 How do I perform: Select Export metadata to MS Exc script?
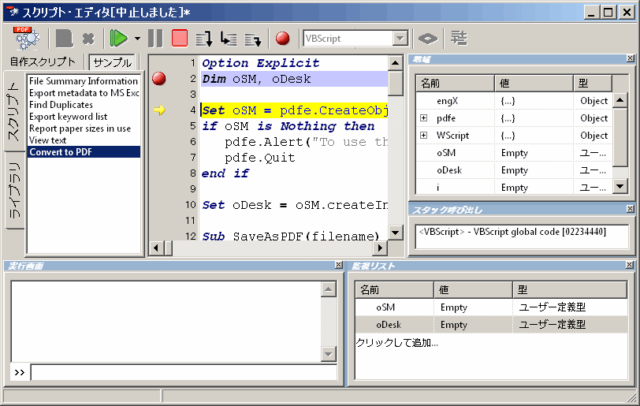point(84,93)
